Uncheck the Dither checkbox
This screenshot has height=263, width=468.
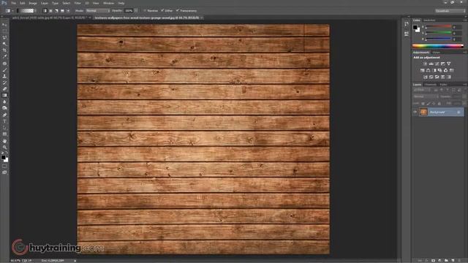pos(162,11)
